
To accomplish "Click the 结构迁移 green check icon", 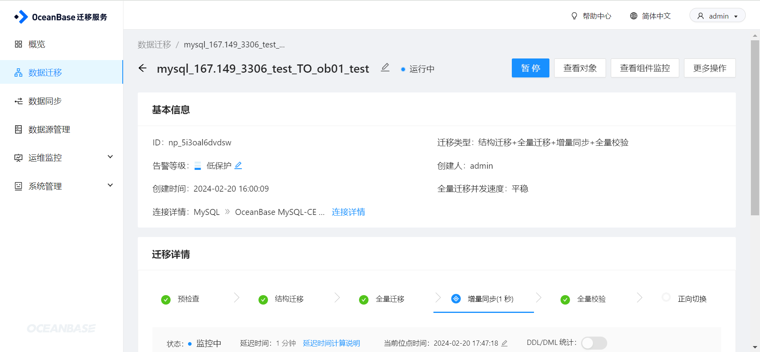I will 263,300.
